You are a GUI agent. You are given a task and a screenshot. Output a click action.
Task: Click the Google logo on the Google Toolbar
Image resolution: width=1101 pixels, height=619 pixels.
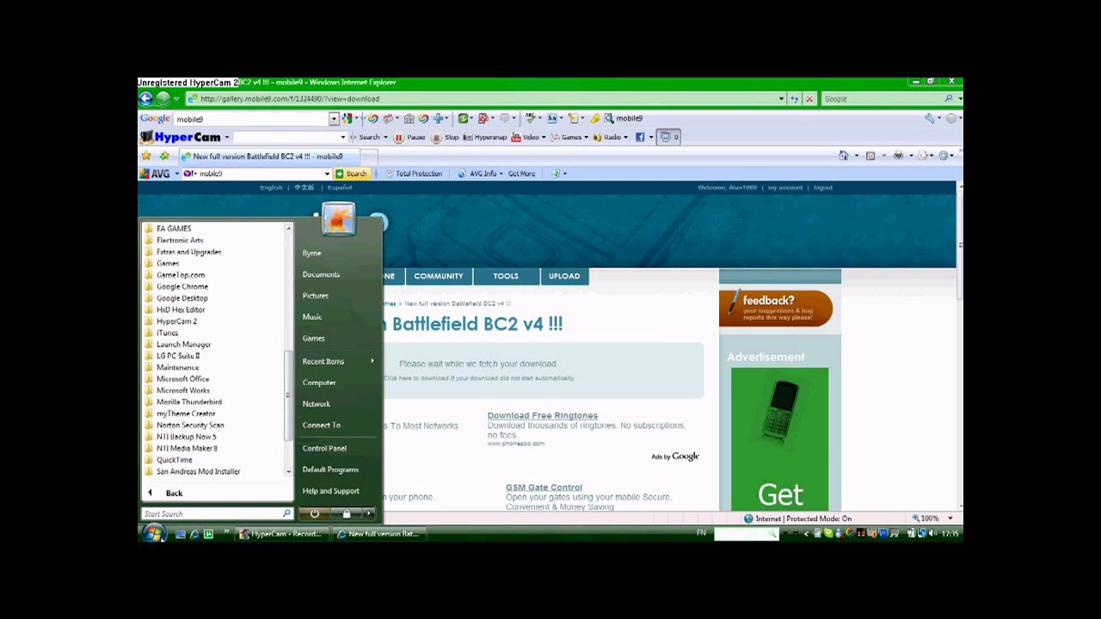pos(155,119)
